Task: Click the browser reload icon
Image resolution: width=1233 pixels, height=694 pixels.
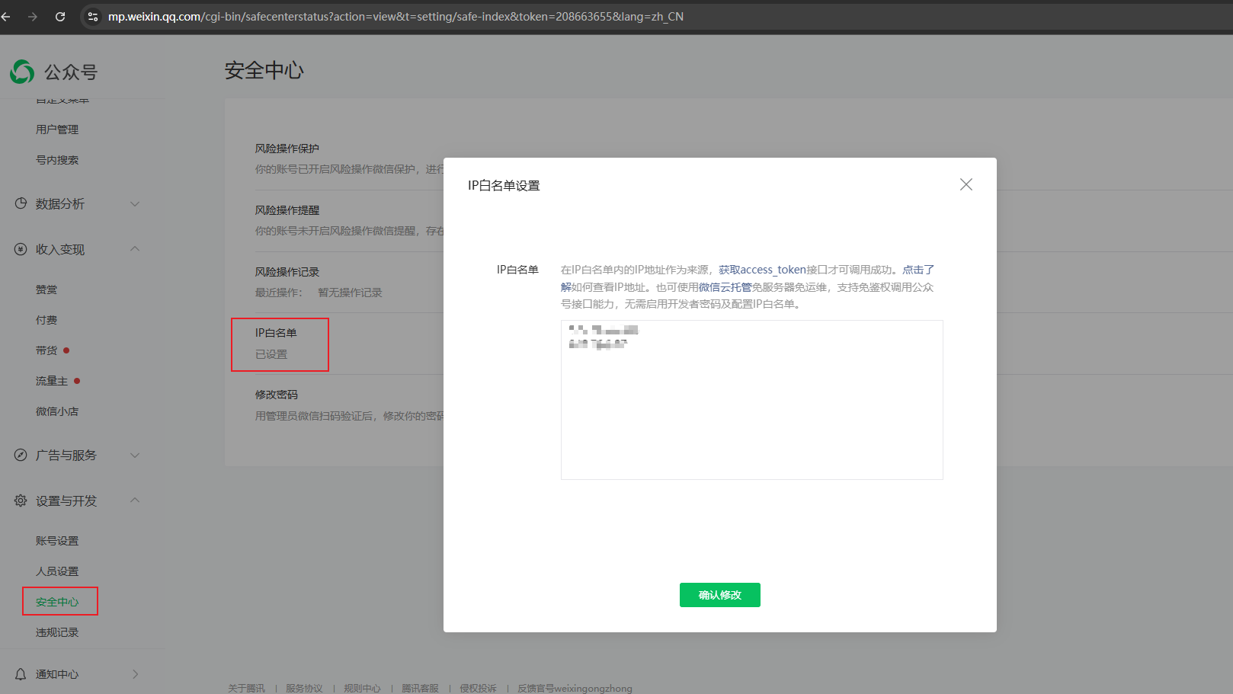Action: point(60,16)
